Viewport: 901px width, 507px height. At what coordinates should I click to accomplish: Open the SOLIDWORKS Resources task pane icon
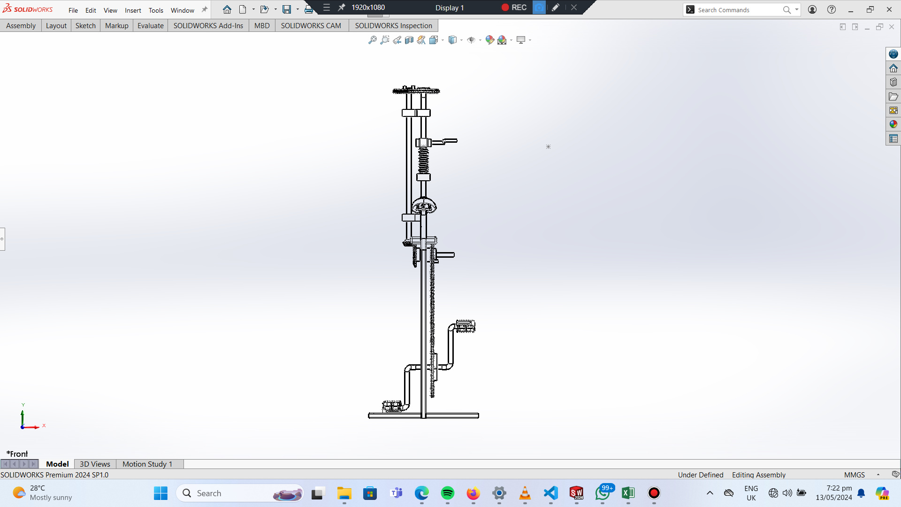(893, 68)
